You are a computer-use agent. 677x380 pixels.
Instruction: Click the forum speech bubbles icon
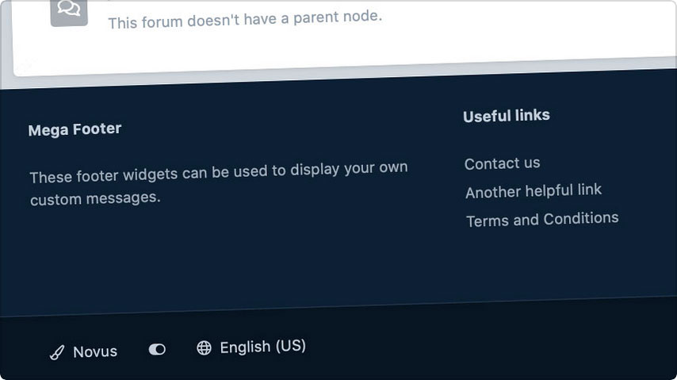coord(69,10)
